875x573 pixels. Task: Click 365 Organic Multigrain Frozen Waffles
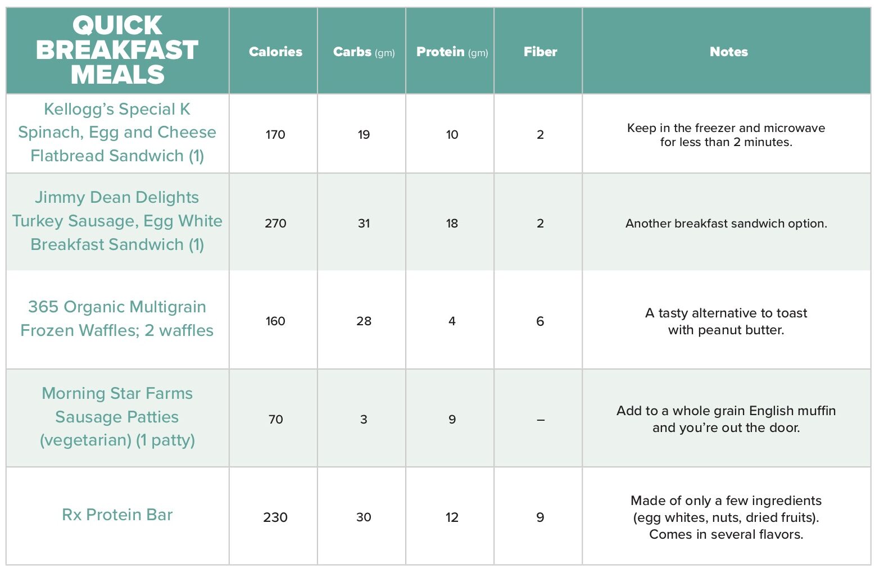117,319
